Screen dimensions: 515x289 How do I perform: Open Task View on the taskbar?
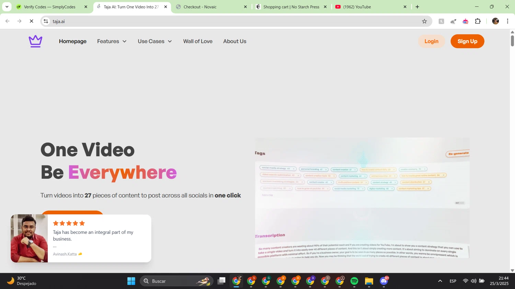pos(222,281)
